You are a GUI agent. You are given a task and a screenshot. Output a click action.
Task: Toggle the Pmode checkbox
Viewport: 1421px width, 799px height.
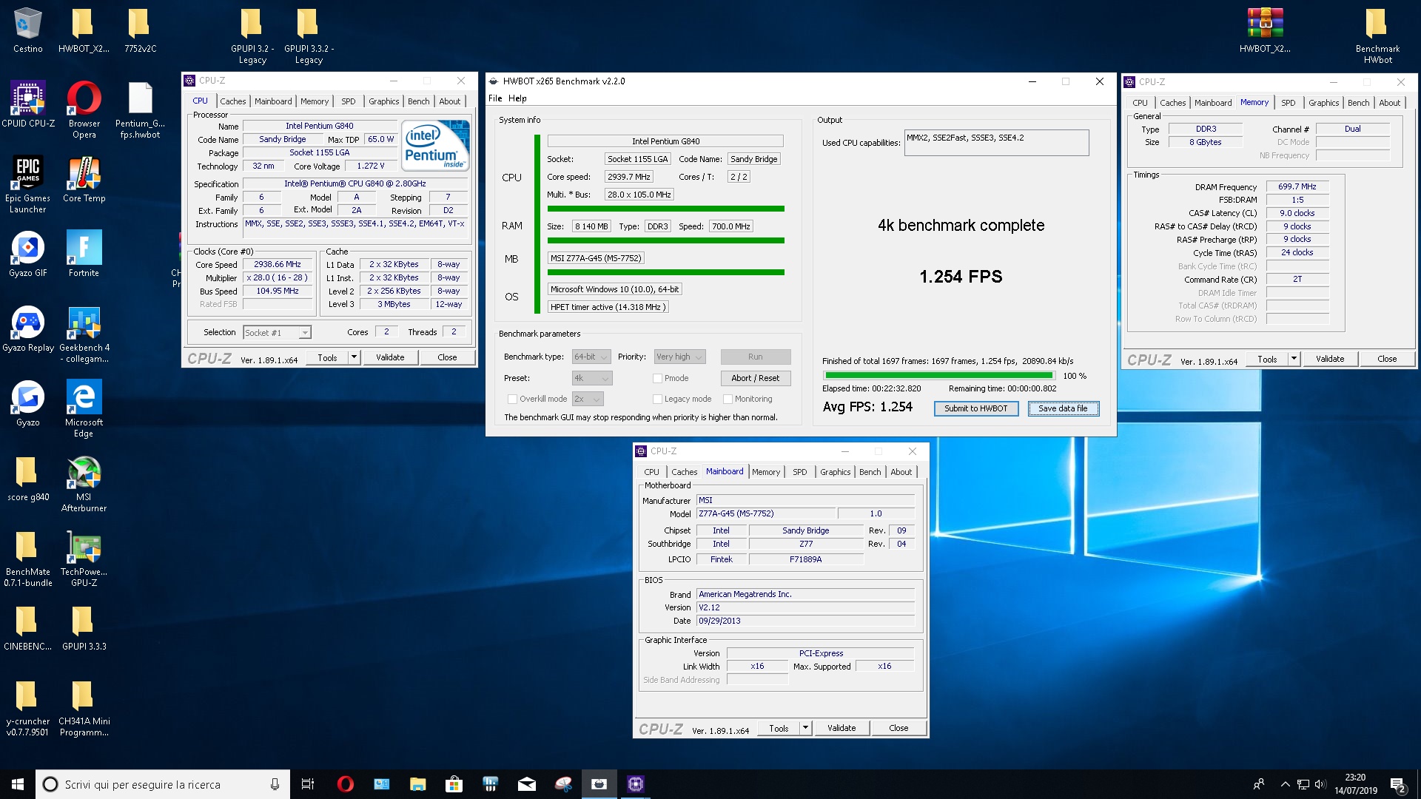coord(657,378)
